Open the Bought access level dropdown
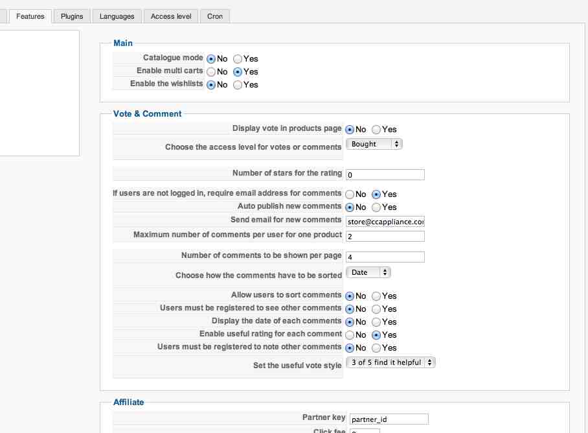588x433 pixels. pos(374,144)
